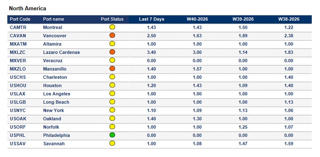Click the green status dot for Philadelphia
This screenshot has width=320, height=157.
point(112,135)
